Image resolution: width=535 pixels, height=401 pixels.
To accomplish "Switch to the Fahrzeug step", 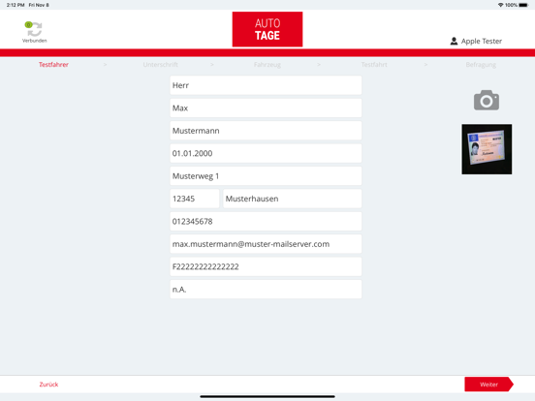I will [267, 65].
